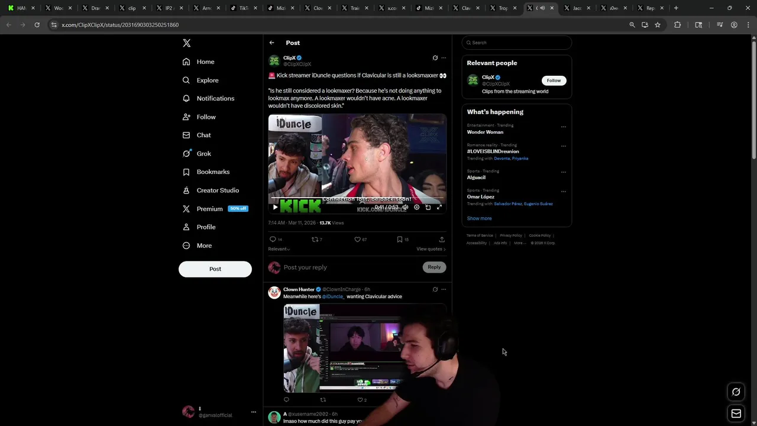757x426 pixels.
Task: Switch to the 'TikT' TikTok browser tab
Action: [242, 8]
